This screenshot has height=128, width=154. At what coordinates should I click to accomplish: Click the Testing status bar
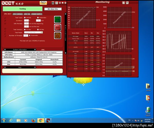pos(23,9)
